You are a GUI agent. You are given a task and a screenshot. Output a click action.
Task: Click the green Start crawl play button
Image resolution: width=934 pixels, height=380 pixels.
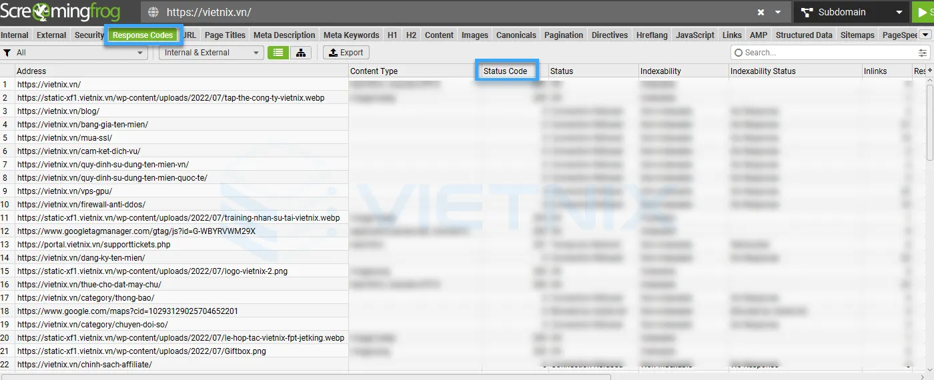pos(923,12)
